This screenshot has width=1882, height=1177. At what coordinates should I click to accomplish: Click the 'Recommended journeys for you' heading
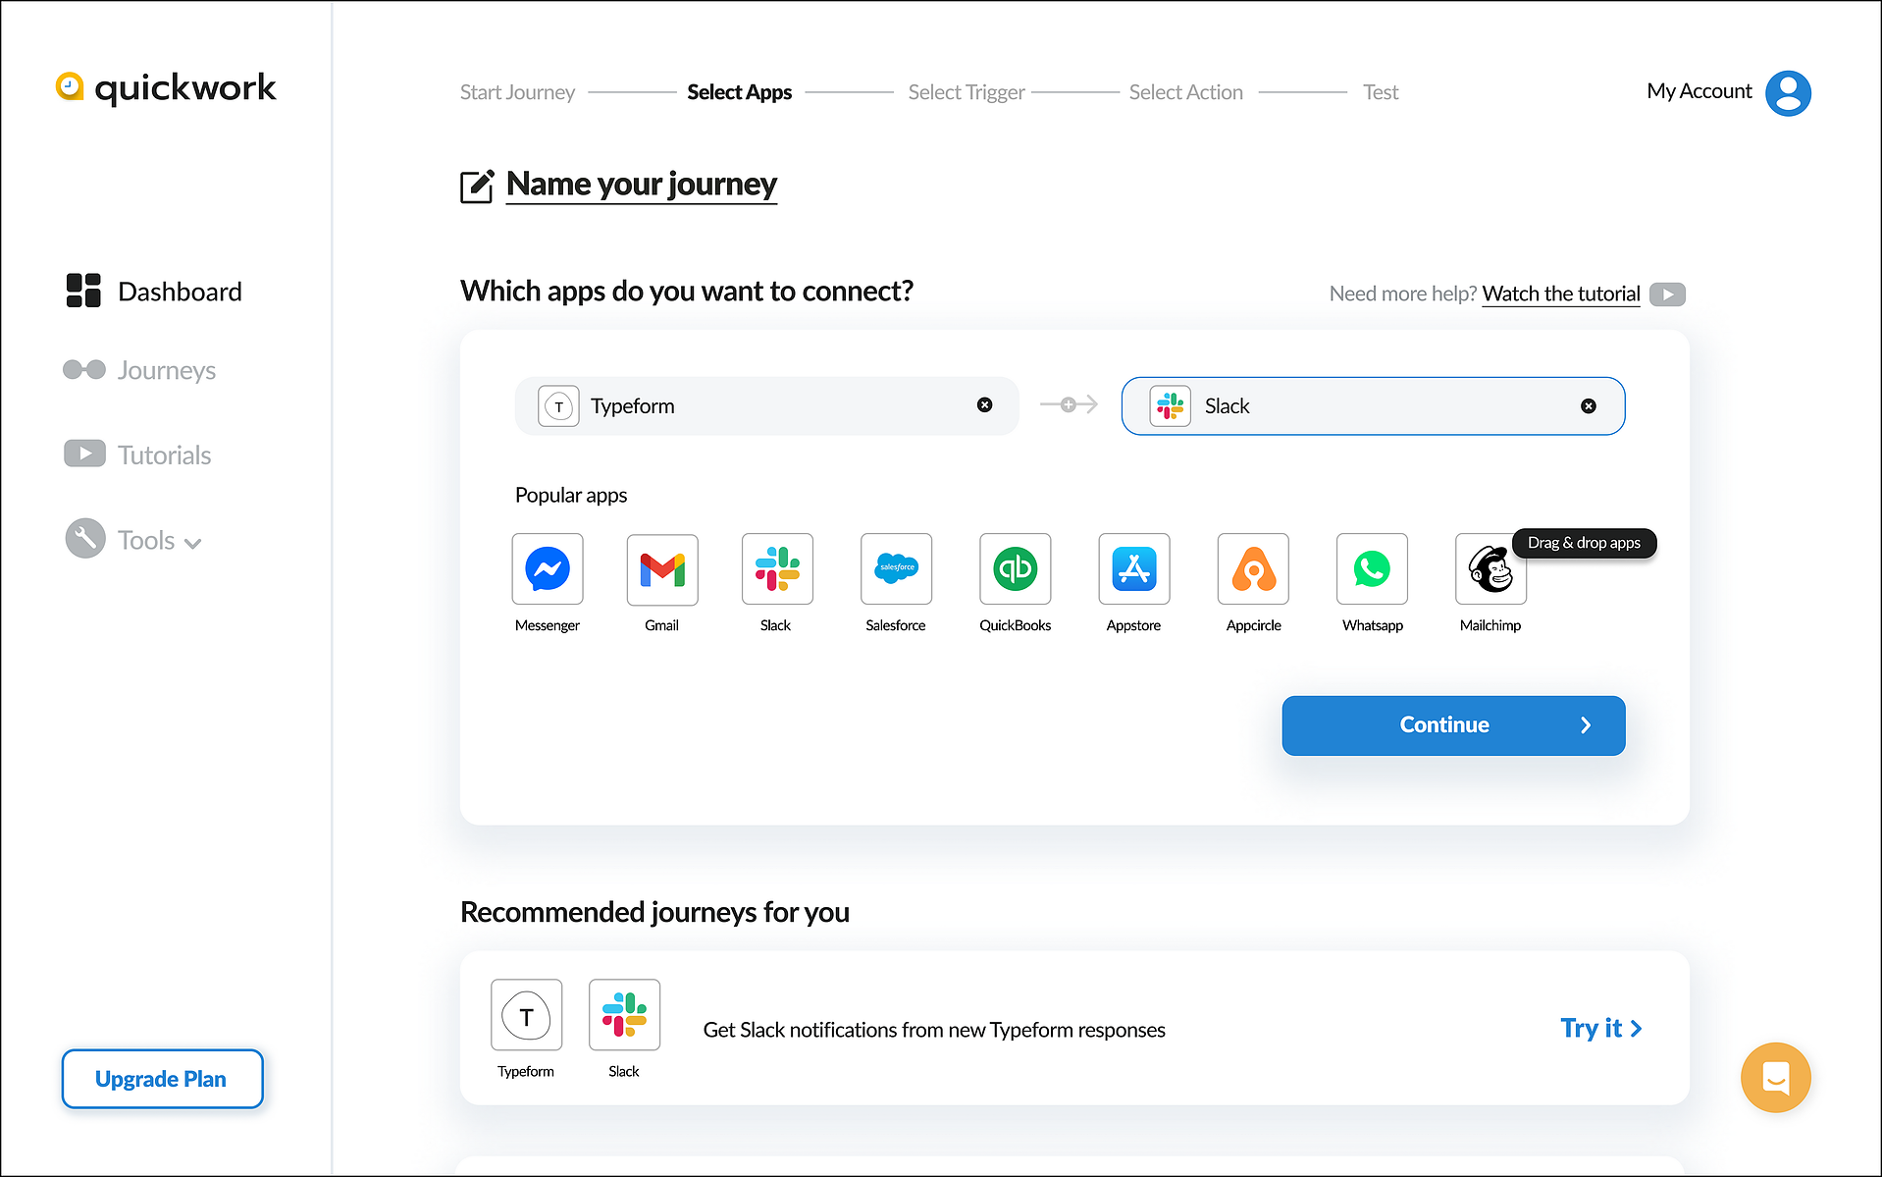(x=654, y=912)
